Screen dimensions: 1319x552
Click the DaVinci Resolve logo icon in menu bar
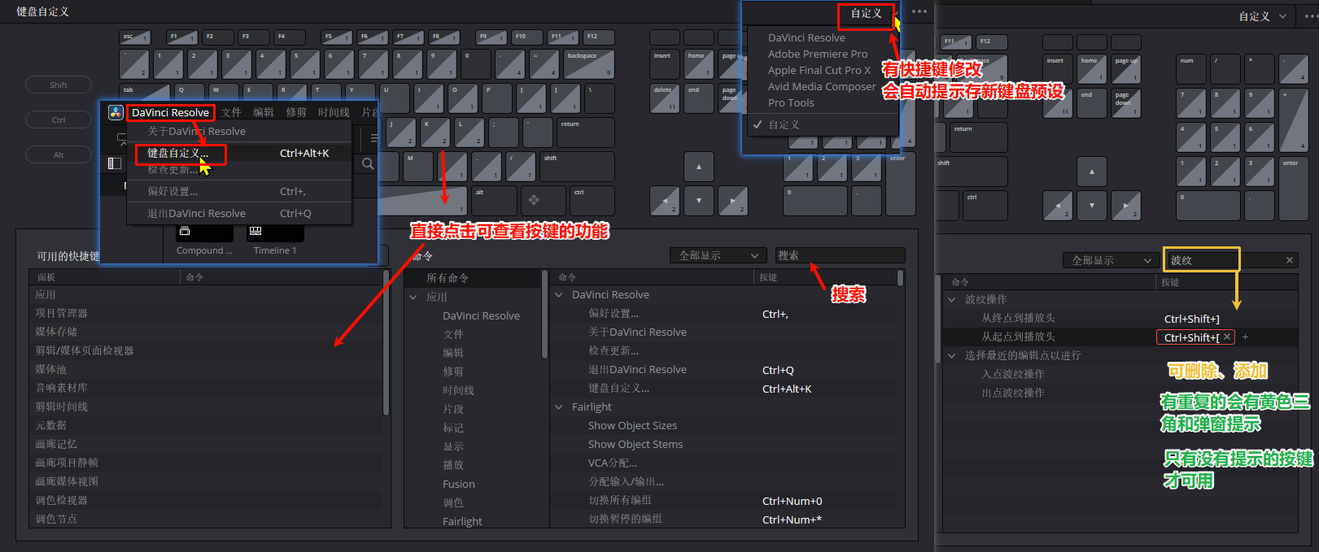click(x=116, y=112)
